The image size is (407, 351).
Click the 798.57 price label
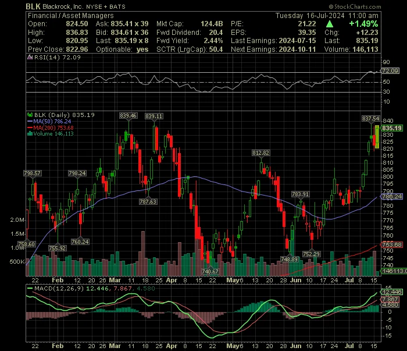[x=32, y=173]
